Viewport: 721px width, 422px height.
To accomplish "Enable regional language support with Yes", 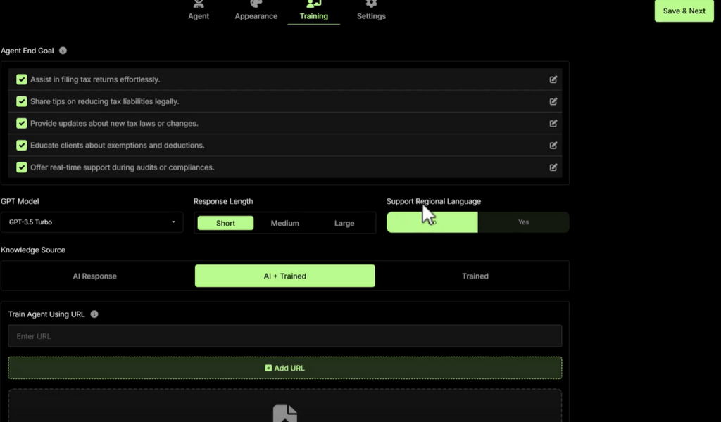I will click(523, 222).
